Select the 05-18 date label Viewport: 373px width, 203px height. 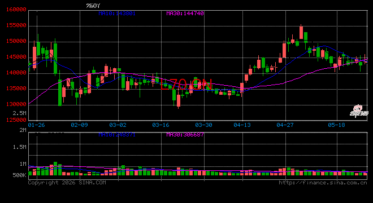336,125
